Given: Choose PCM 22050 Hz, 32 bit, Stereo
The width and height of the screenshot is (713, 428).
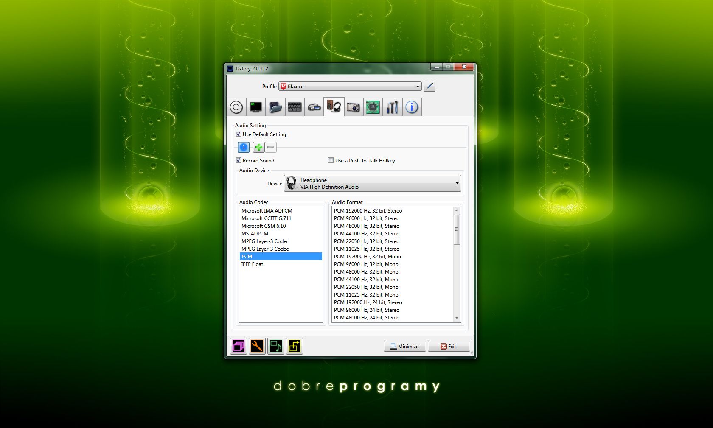Looking at the screenshot, I should point(393,241).
